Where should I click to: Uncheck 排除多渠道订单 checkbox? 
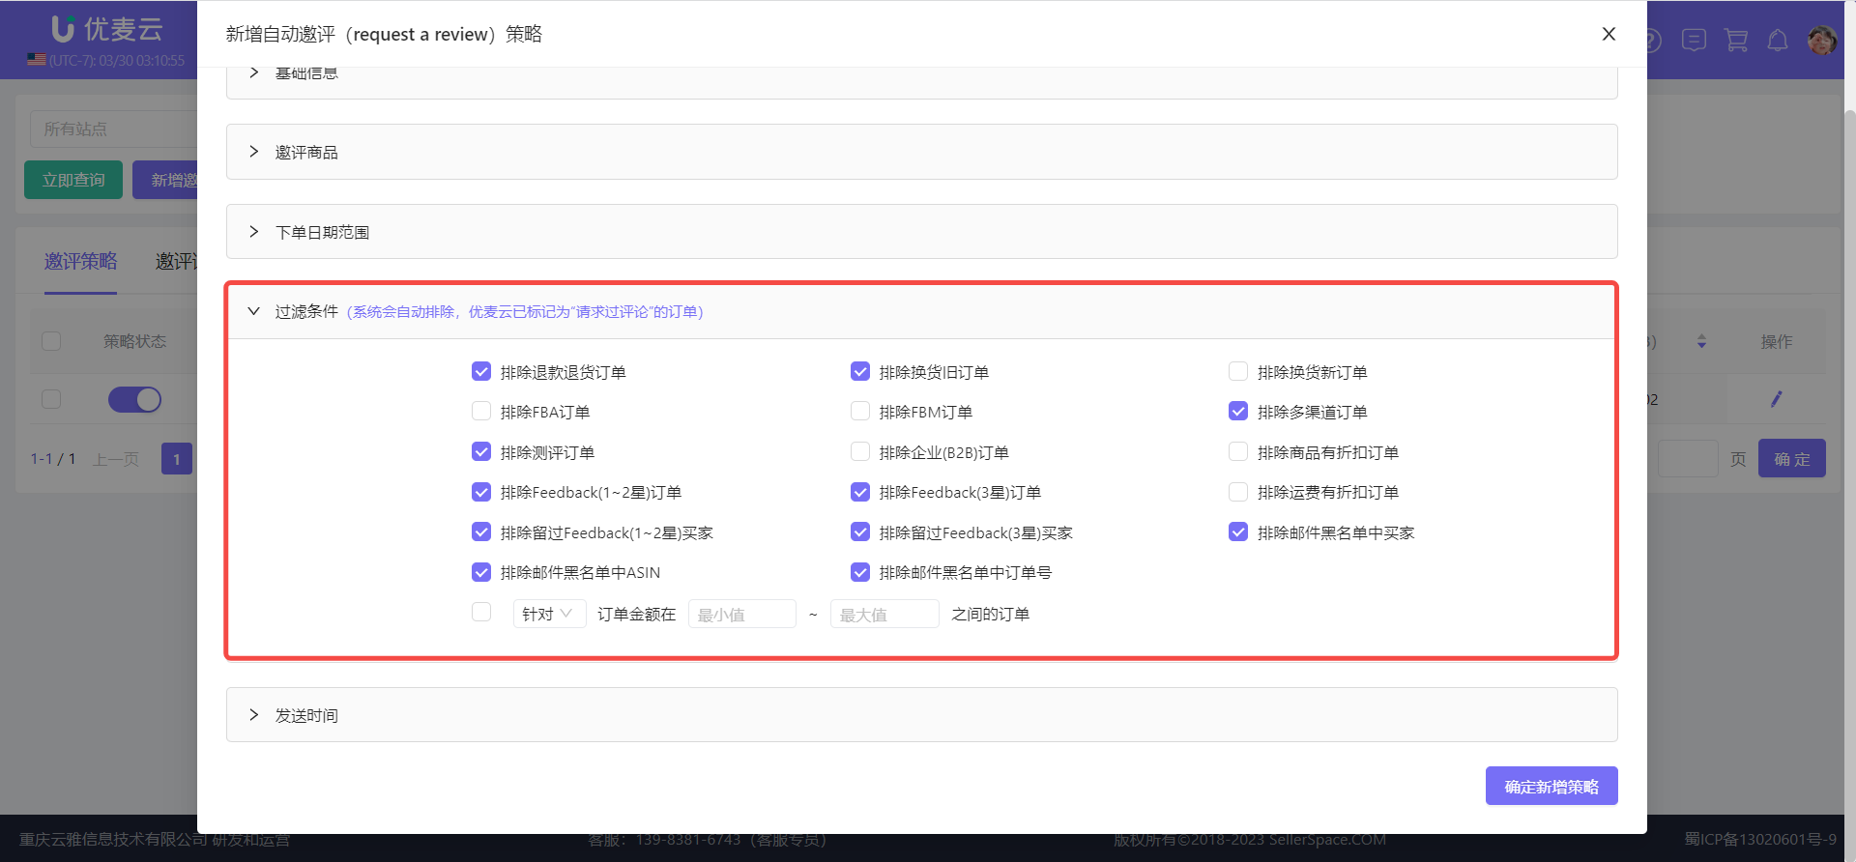(1238, 411)
